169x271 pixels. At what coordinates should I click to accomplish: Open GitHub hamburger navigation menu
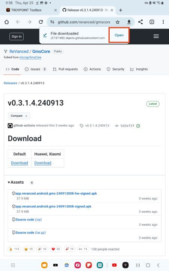[156, 36]
